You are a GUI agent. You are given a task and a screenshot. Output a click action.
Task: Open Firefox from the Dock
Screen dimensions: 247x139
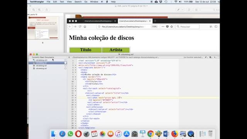pos(174,134)
